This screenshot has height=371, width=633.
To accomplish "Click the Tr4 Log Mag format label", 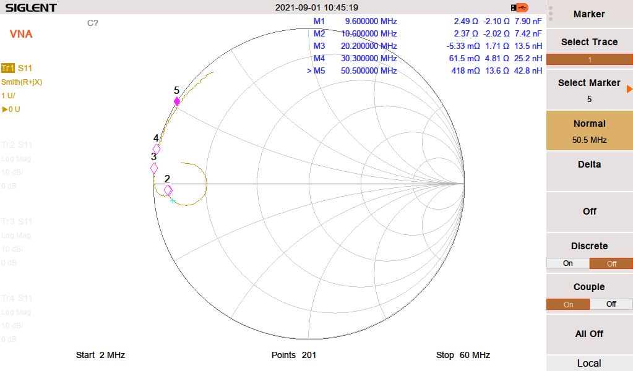I will coord(16,312).
